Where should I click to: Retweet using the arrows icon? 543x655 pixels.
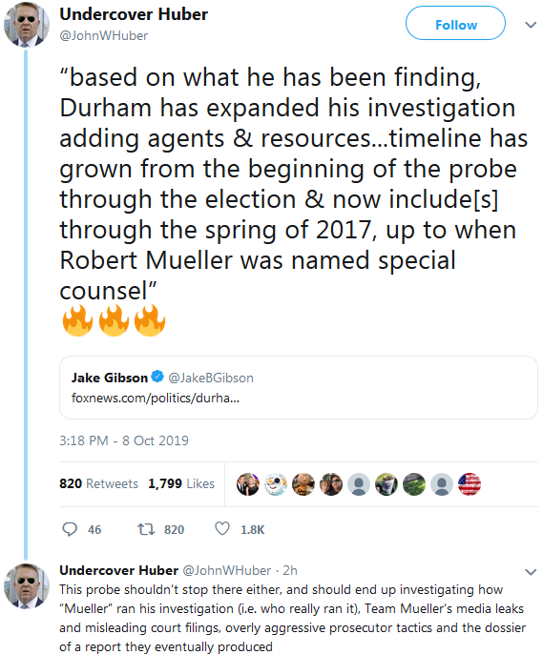click(x=146, y=530)
